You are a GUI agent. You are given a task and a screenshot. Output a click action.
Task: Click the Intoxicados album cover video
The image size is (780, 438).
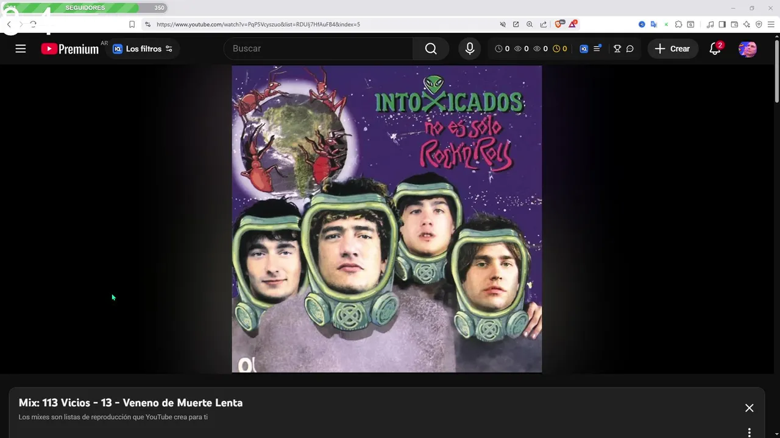(386, 219)
